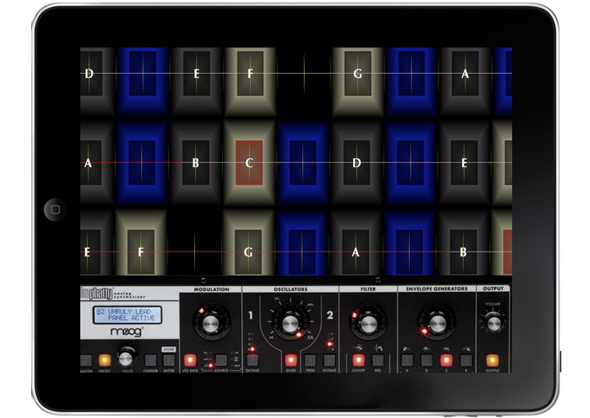This screenshot has height=418, width=590.
Task: Adjust the output Volume knob
Action: click(493, 323)
